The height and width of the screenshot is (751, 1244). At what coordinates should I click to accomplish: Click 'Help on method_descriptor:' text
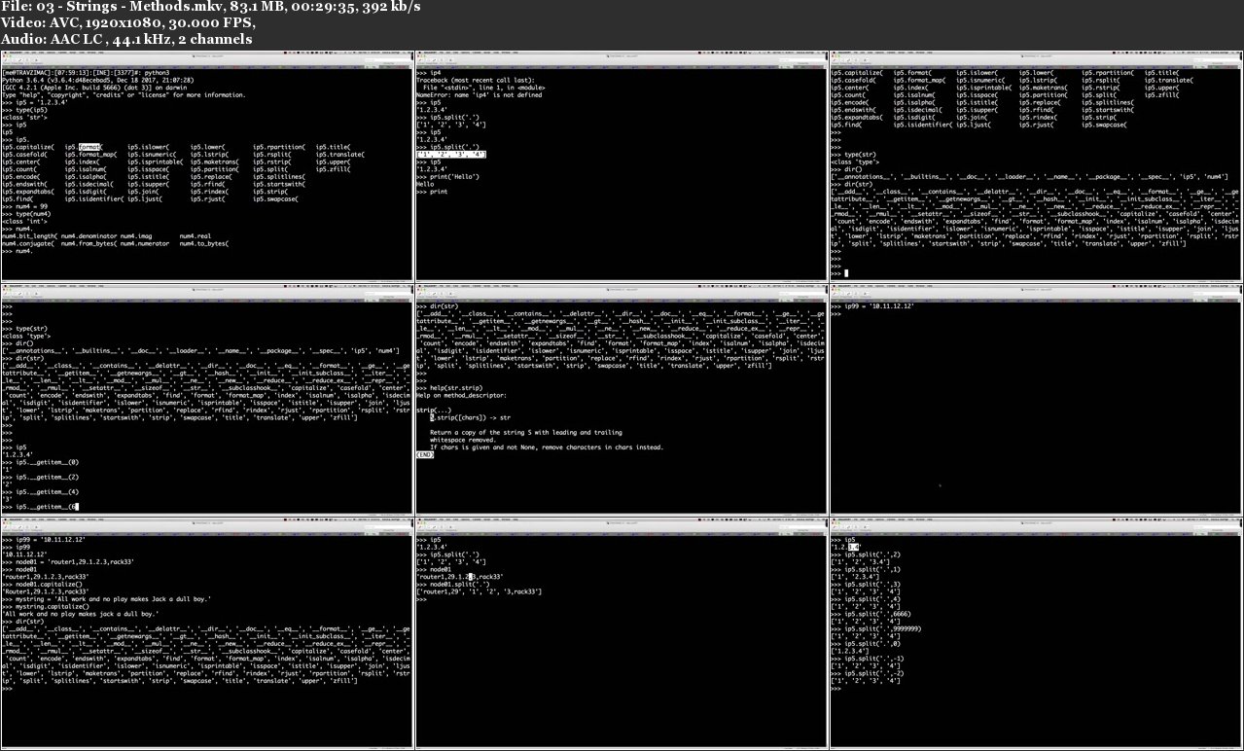[x=462, y=396]
